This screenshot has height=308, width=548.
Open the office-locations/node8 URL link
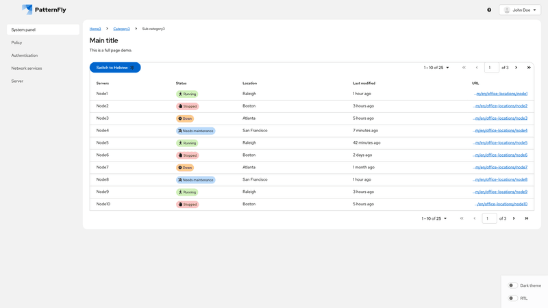[500, 179]
